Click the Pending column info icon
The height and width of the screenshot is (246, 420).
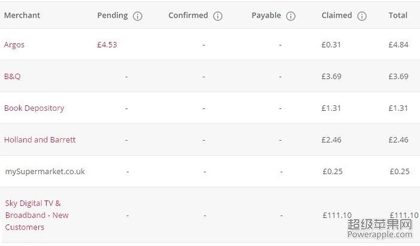[138, 16]
